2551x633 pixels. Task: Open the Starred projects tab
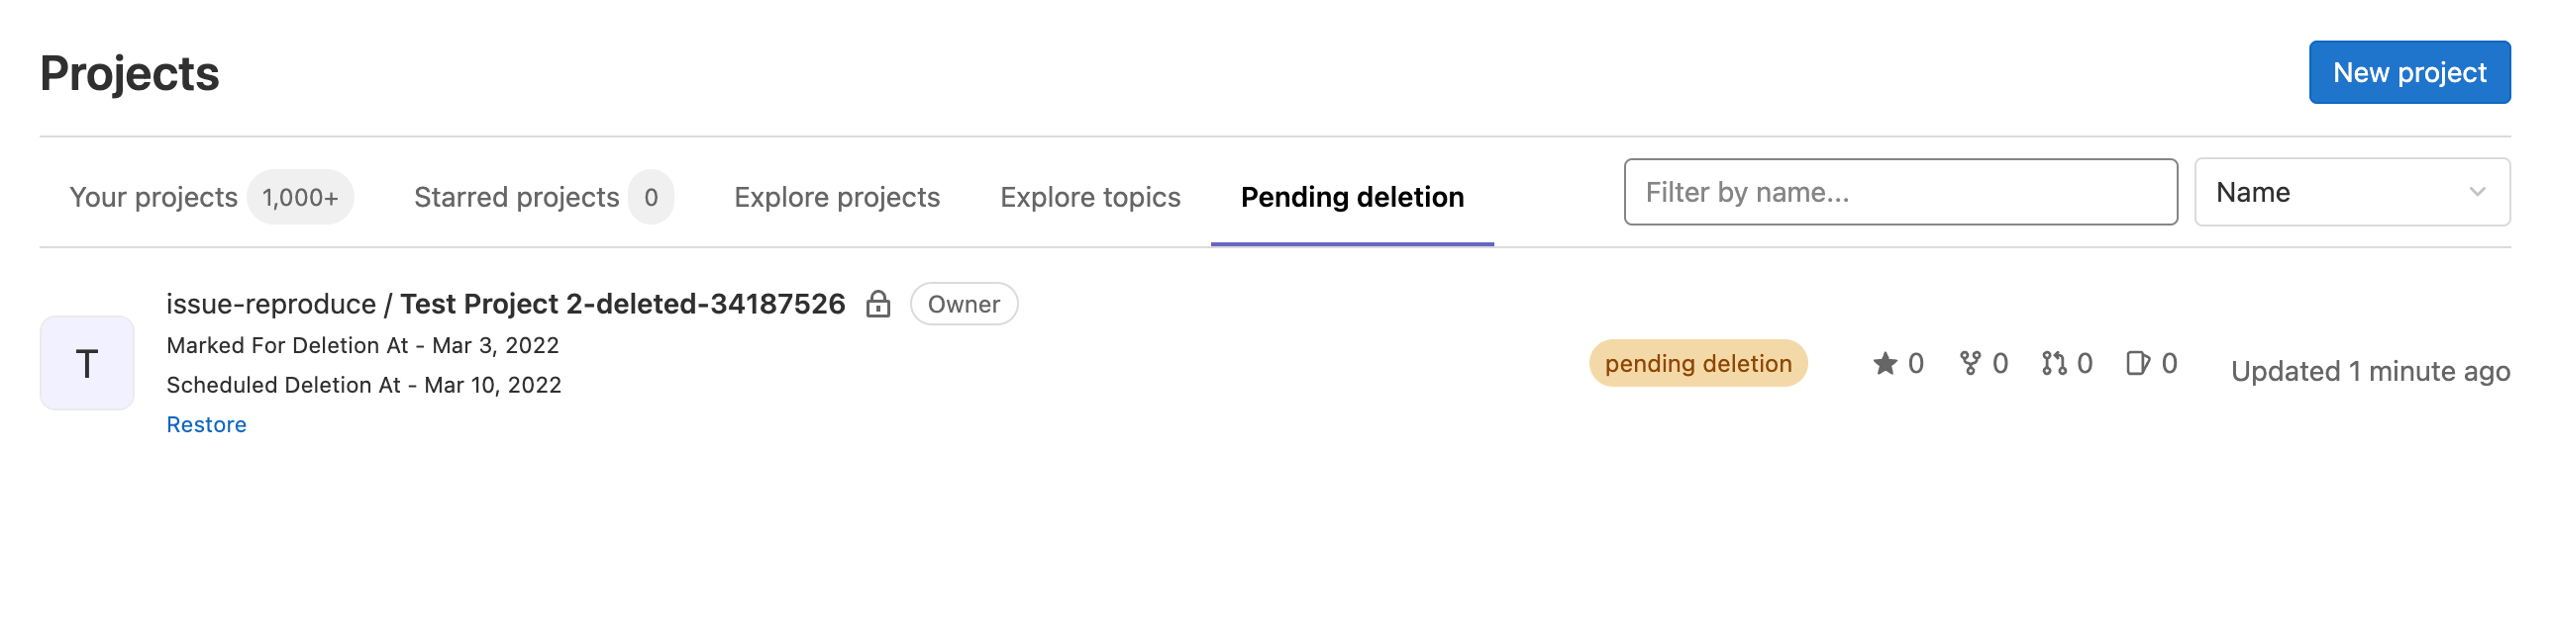pos(516,196)
